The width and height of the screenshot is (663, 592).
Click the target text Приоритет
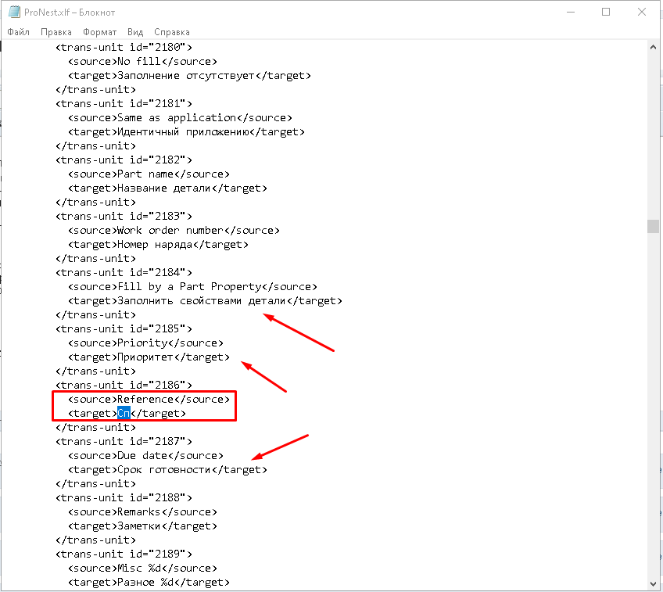pos(145,357)
